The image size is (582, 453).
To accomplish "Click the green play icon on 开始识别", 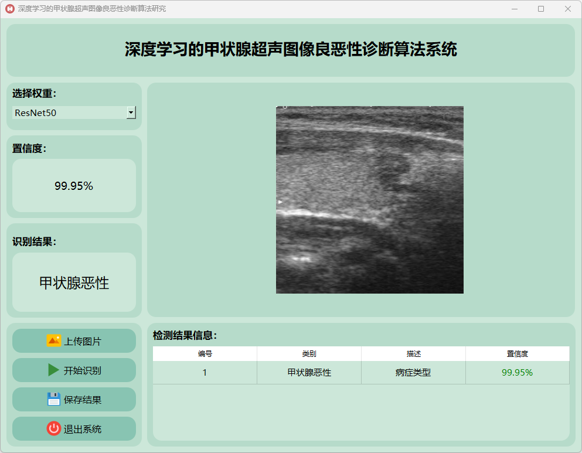I will tap(53, 370).
